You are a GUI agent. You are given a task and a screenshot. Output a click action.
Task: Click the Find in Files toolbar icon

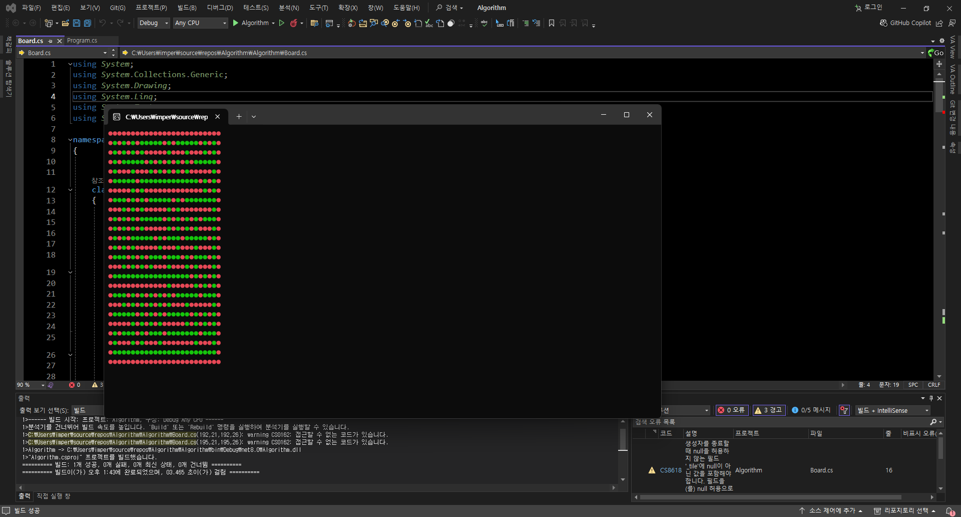click(x=314, y=23)
